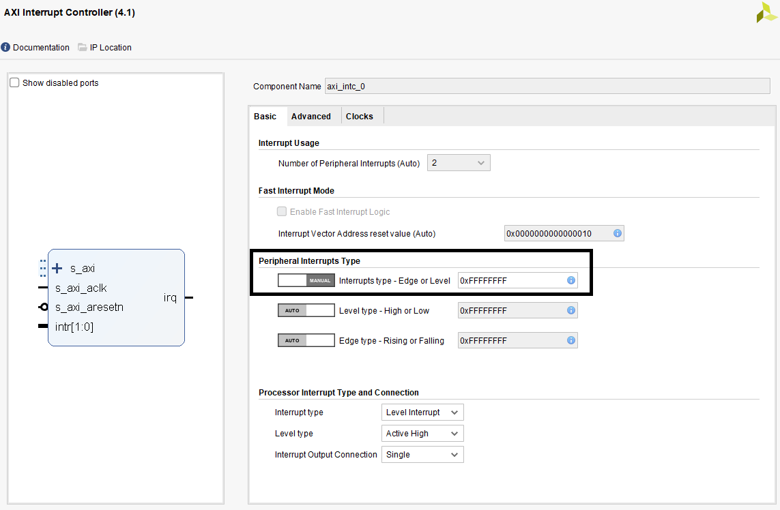Open the Interrupt type Level Interrupt dropdown
The image size is (780, 510).
click(x=422, y=412)
